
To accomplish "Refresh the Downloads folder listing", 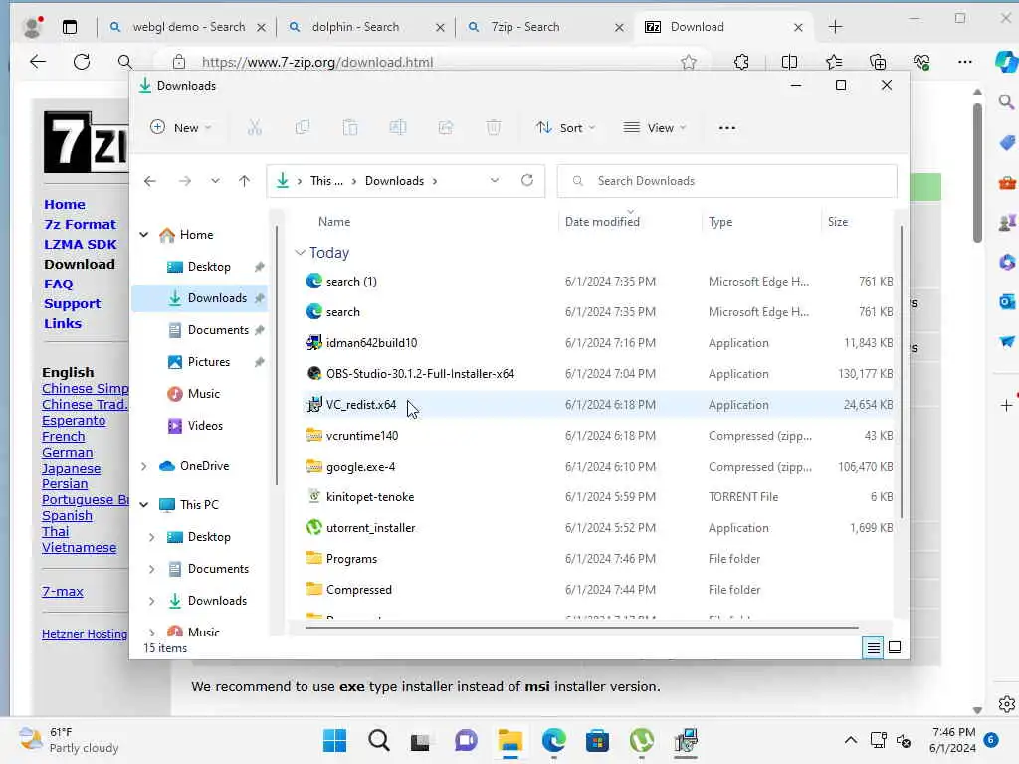I will (527, 180).
